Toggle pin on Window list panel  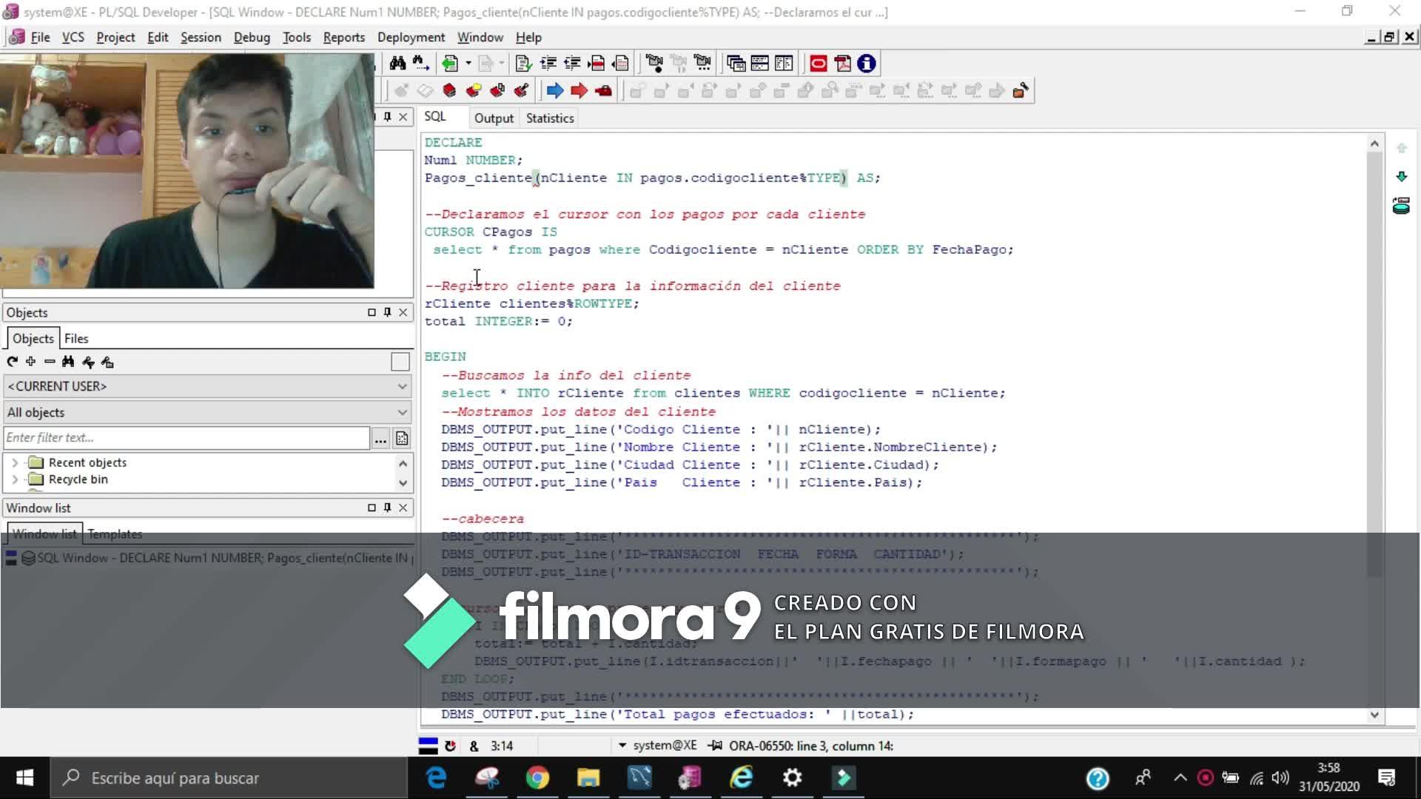(x=387, y=508)
